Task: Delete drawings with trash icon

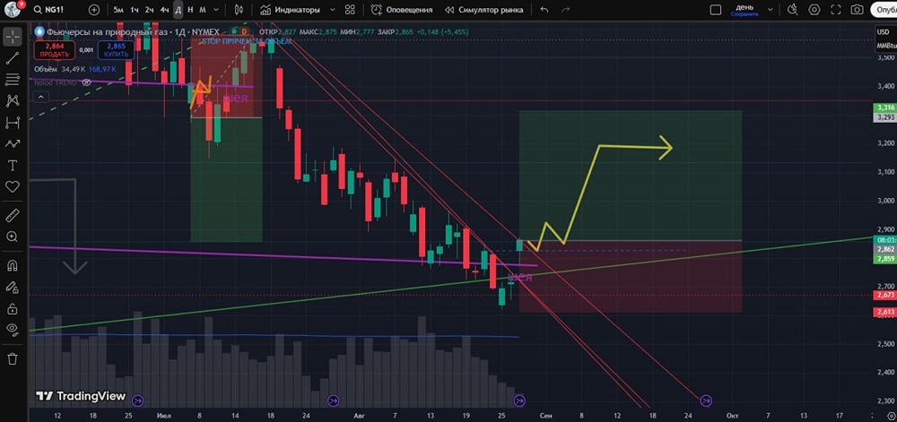Action: (13, 358)
